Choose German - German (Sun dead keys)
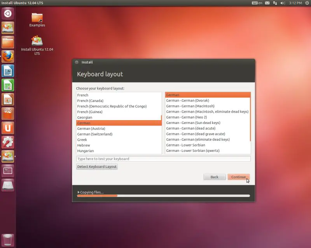311x248 pixels. pyautogui.click(x=208, y=123)
